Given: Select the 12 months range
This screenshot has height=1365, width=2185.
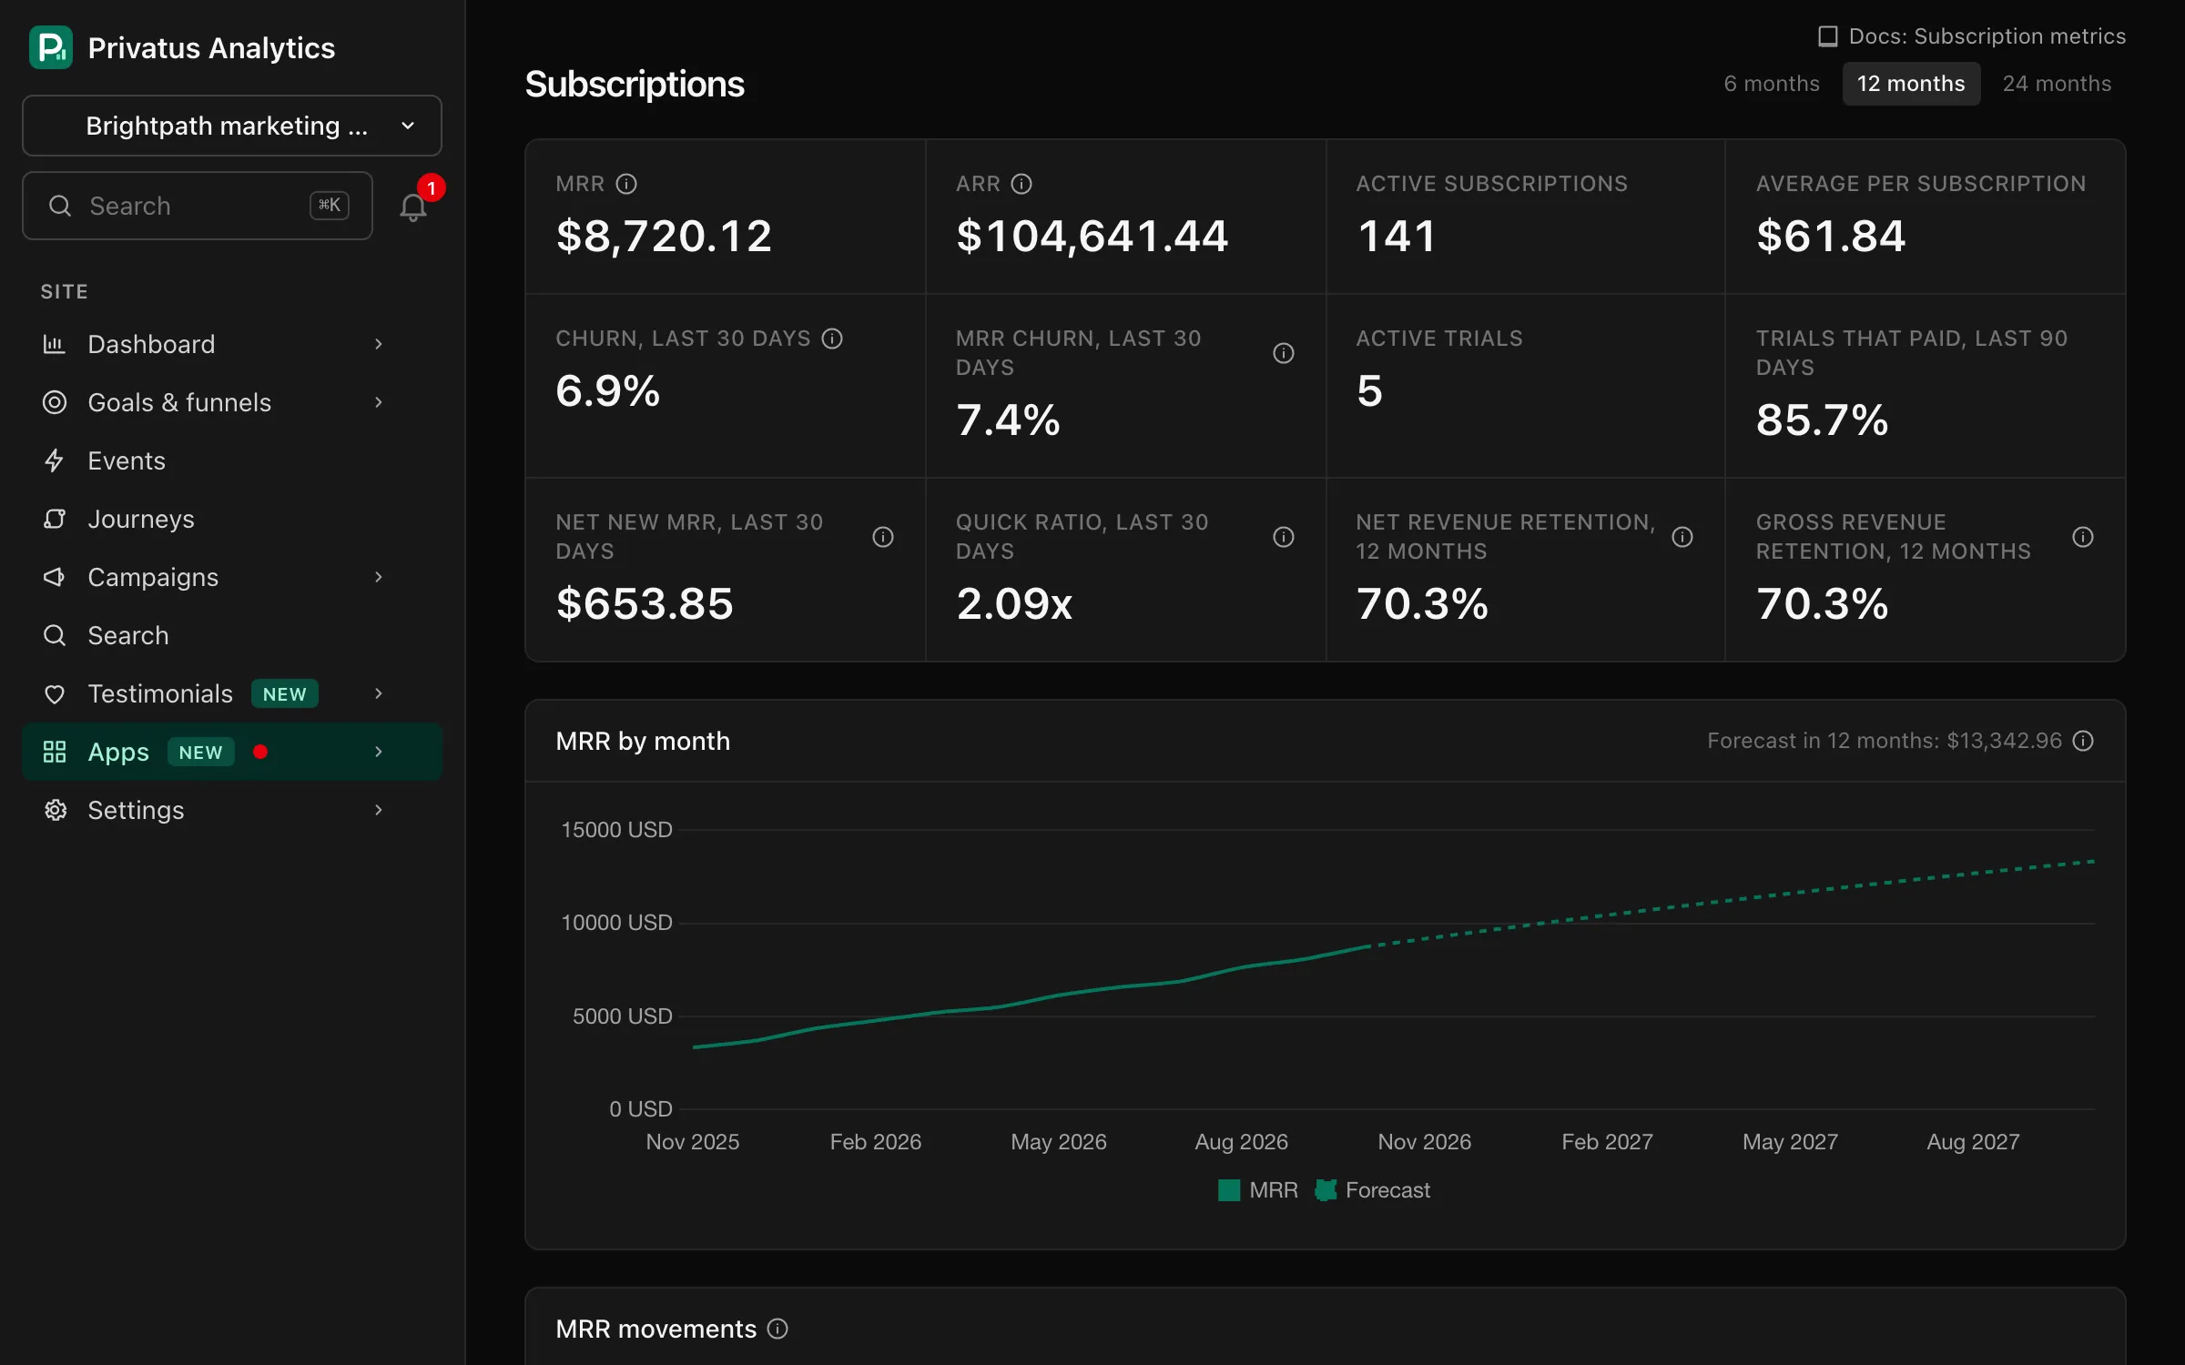Looking at the screenshot, I should pos(1911,84).
